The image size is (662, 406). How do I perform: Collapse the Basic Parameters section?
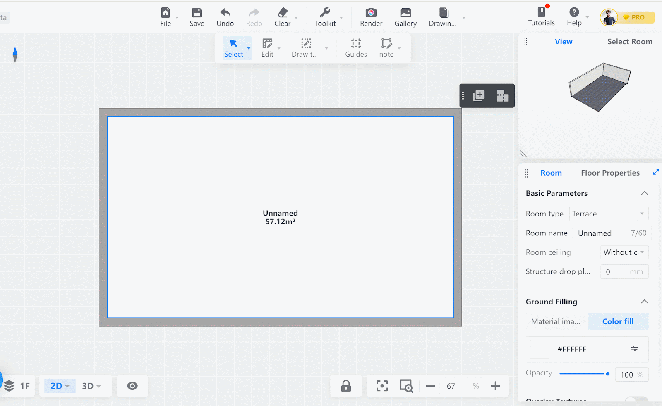[644, 193]
